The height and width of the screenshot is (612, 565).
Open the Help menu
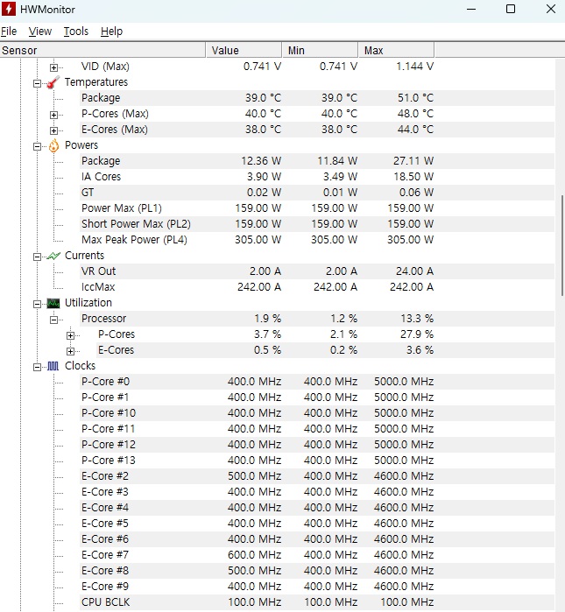tap(111, 32)
